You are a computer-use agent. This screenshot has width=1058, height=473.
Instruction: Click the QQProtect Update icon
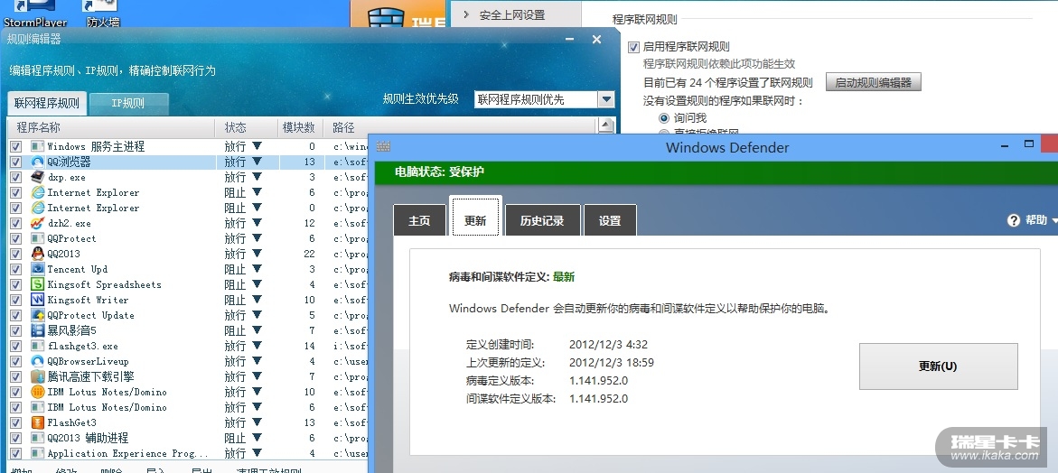(37, 315)
